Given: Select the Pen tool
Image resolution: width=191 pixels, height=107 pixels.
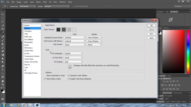Looking at the screenshot, I should 3,66.
